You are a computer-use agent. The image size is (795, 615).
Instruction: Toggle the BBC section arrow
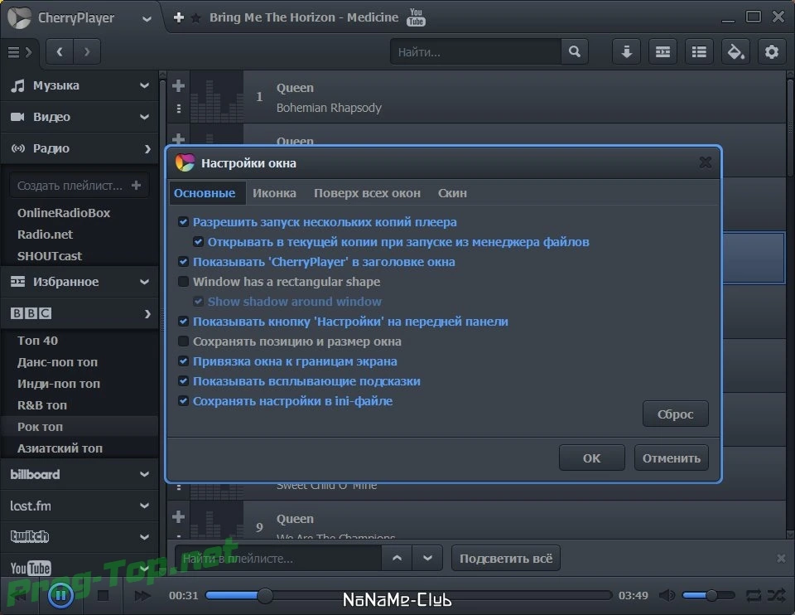tap(147, 313)
